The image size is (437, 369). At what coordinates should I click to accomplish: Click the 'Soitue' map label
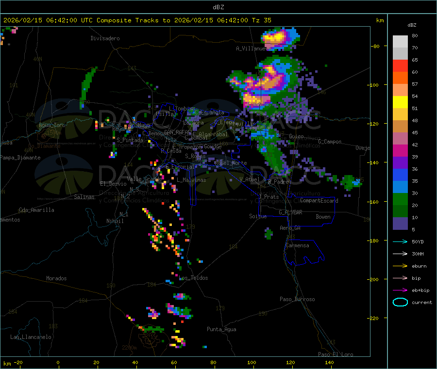pyautogui.click(x=258, y=216)
